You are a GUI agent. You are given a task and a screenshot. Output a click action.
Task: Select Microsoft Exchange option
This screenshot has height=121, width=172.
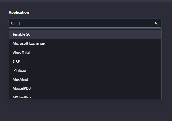coord(85,43)
